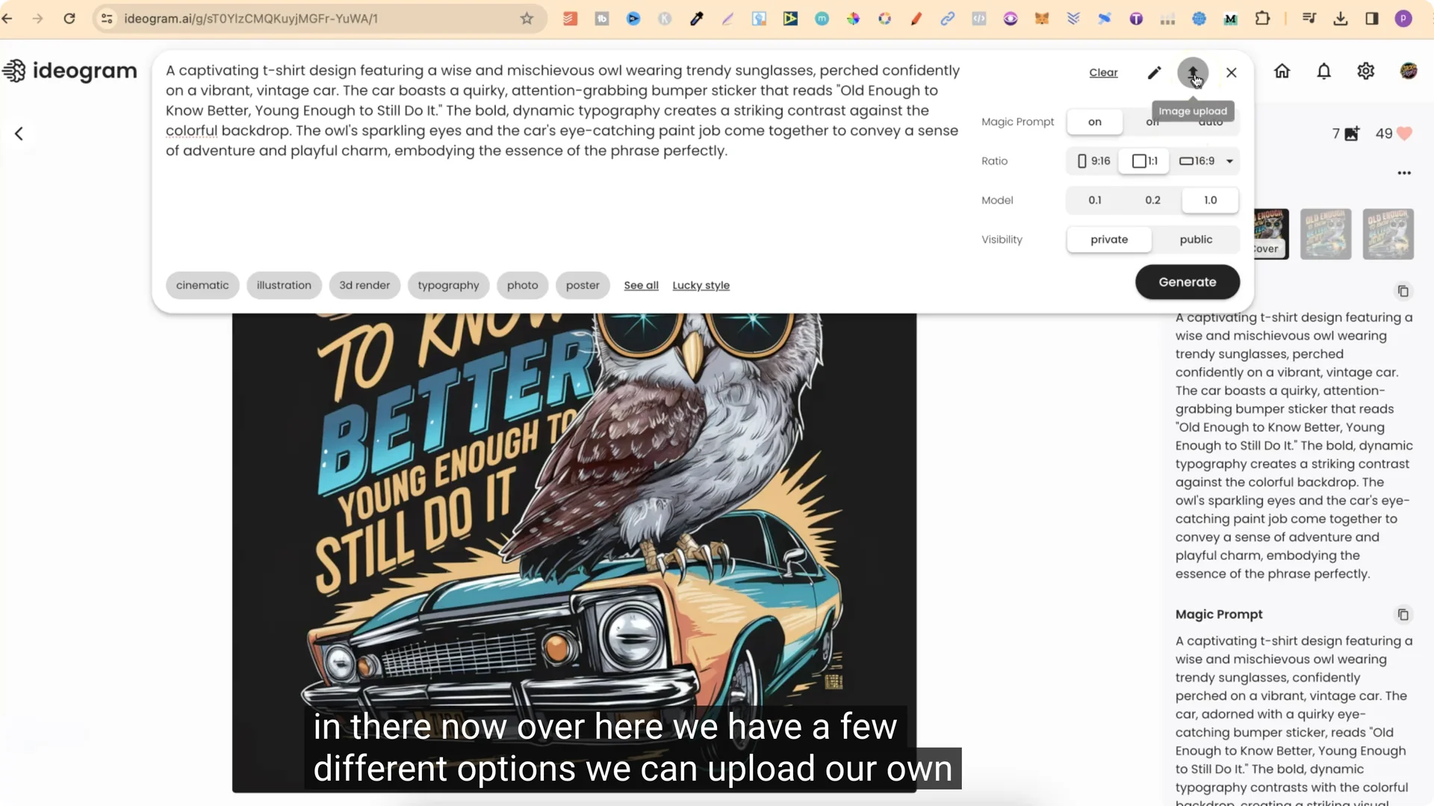Open the browser extensions puzzle menu
Image resolution: width=1434 pixels, height=806 pixels.
coord(1263,19)
